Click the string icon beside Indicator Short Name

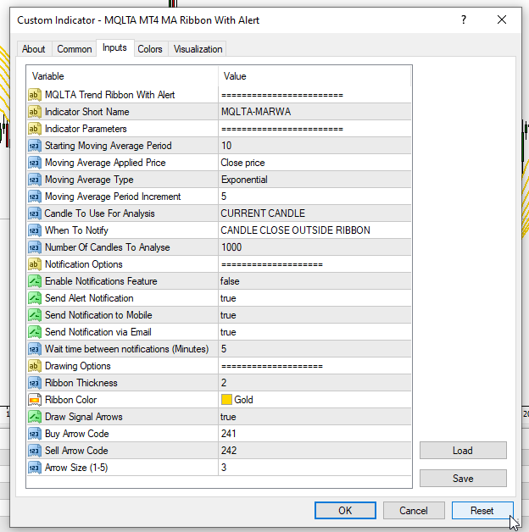click(x=35, y=112)
